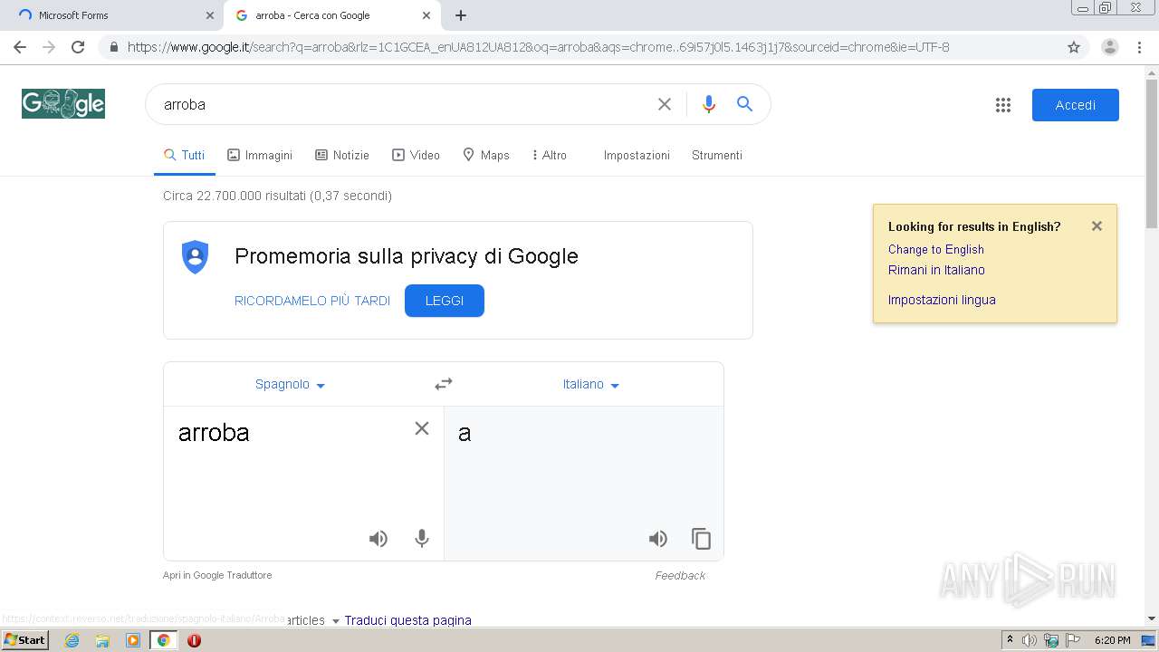Open Chrome three-dot menu
1159x652 pixels.
click(x=1139, y=47)
